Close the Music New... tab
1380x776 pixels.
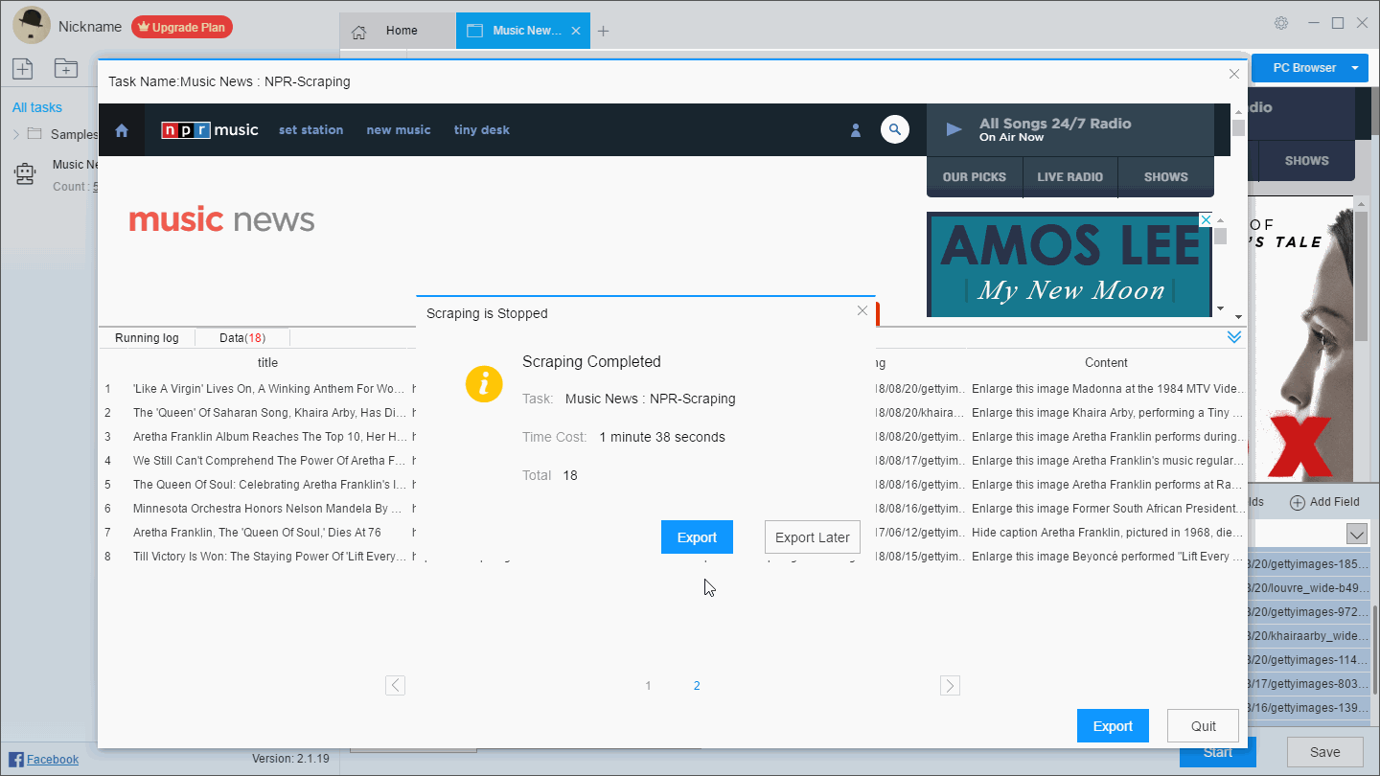tap(576, 31)
